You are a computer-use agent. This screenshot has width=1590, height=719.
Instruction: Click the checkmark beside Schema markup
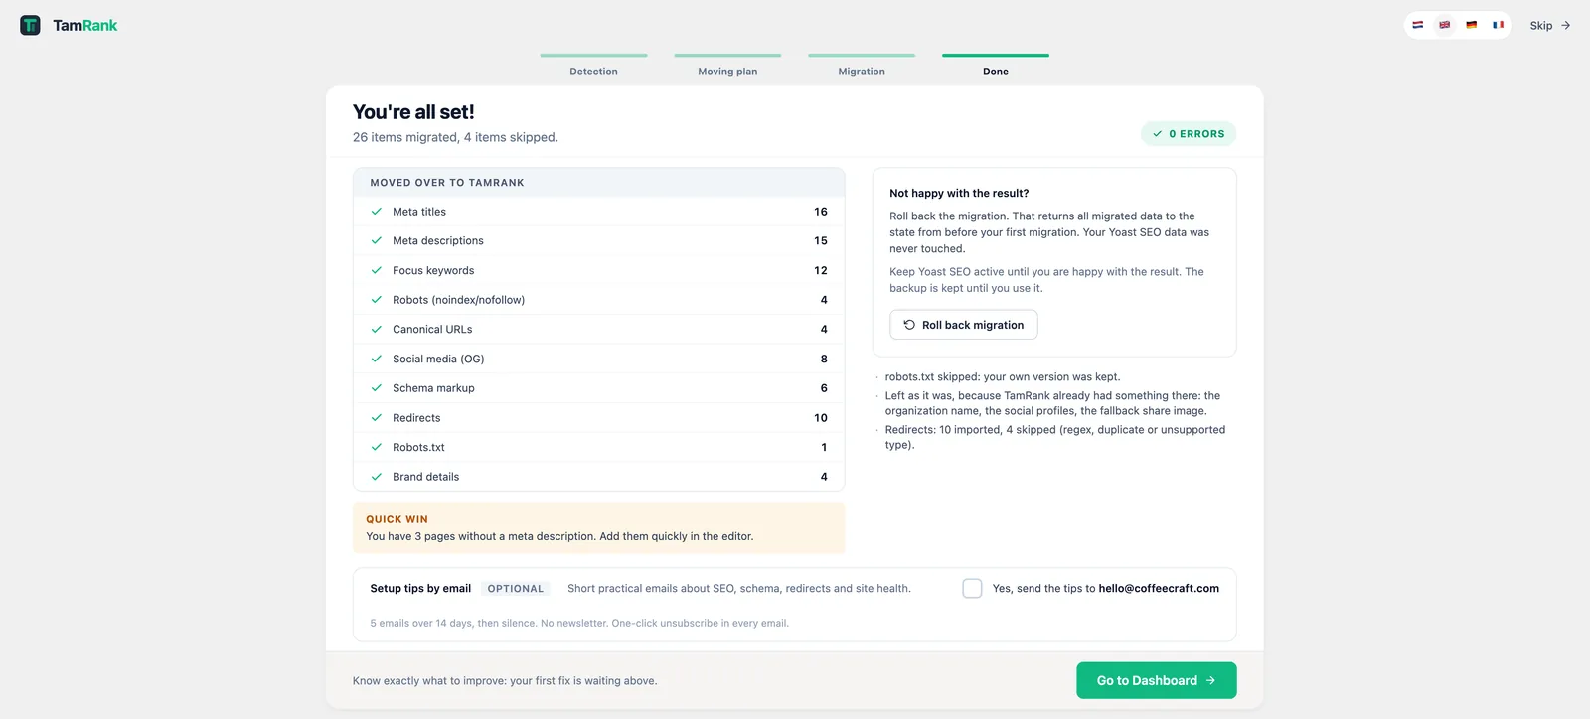(377, 388)
